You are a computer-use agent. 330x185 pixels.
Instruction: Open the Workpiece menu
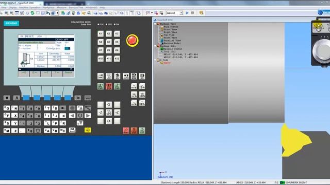(x=48, y=8)
